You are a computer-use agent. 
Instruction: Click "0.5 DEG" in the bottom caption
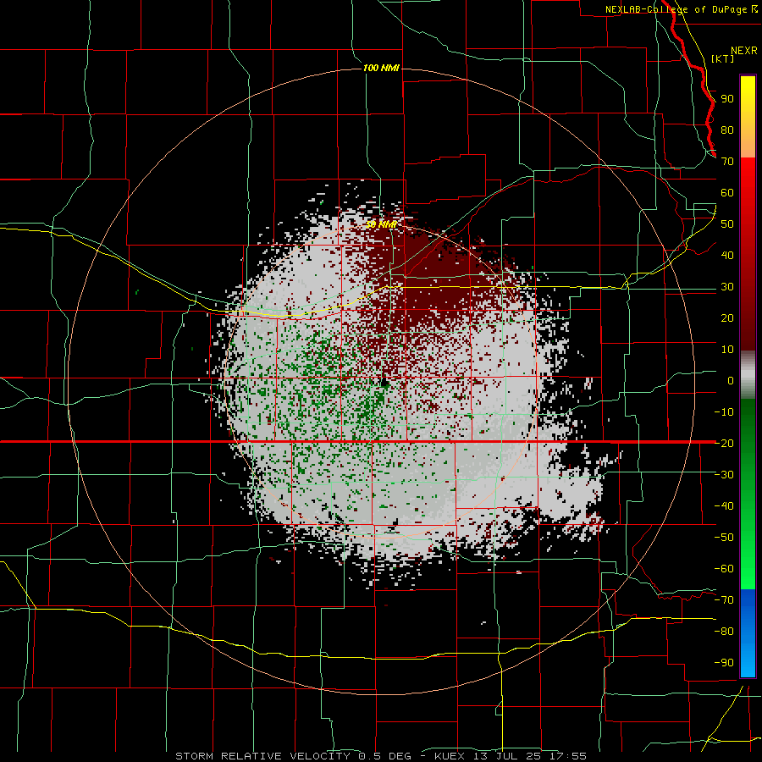pyautogui.click(x=385, y=756)
